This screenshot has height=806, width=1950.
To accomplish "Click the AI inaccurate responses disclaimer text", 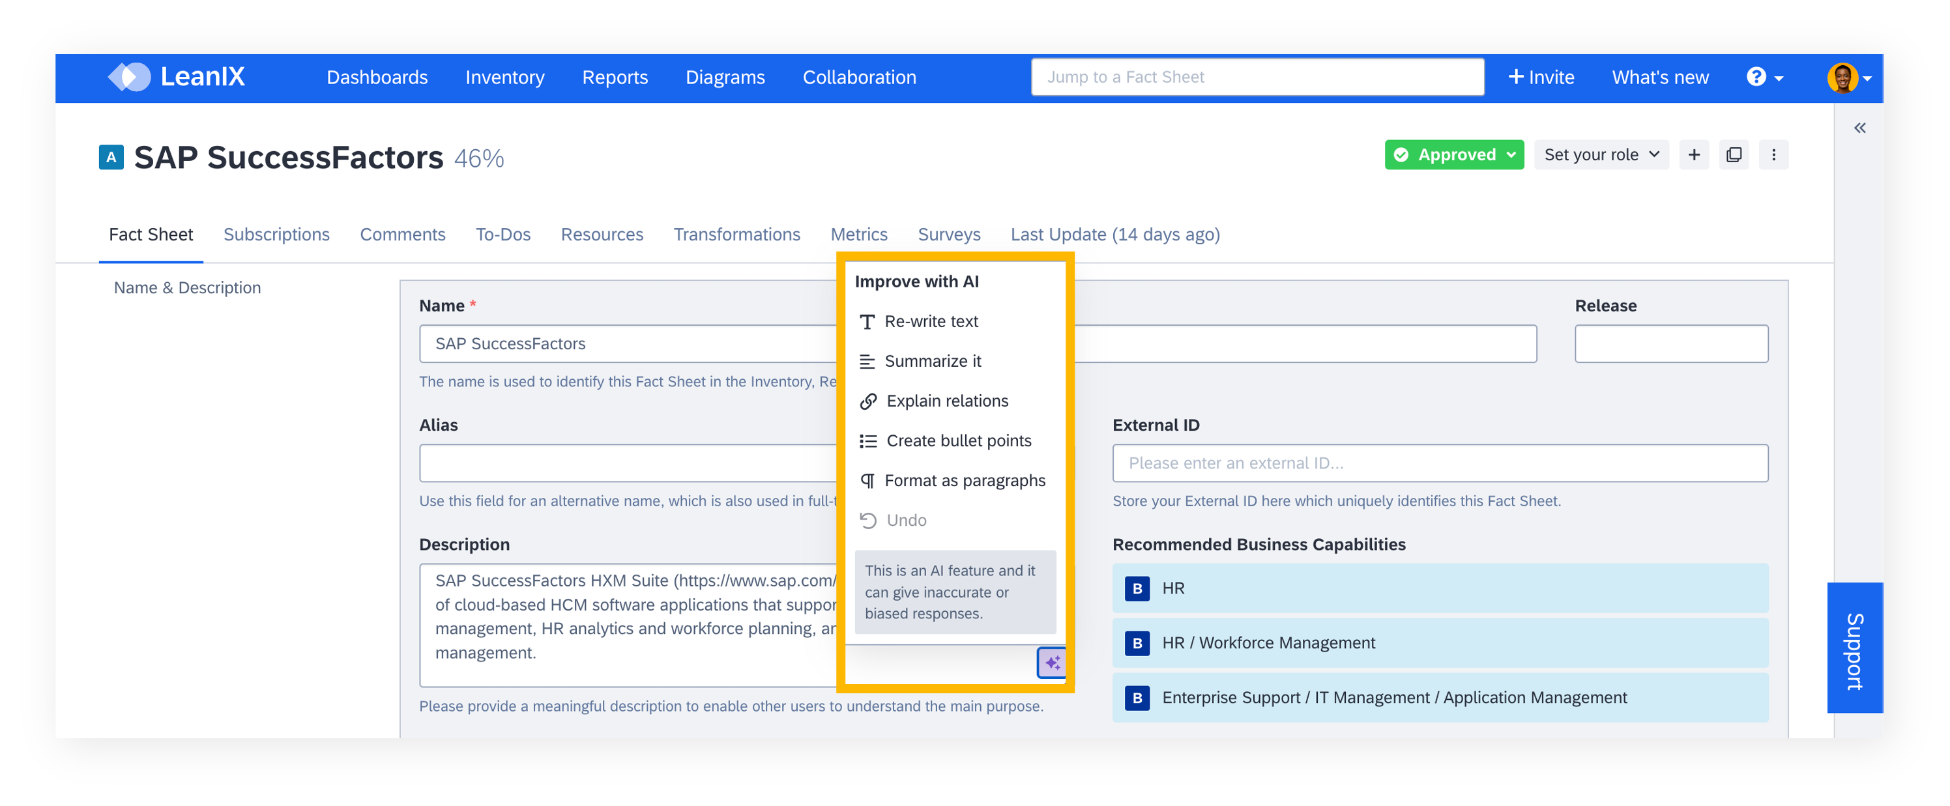I will [x=955, y=592].
